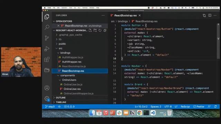Open the Terminal menu in menu bar

85,8
